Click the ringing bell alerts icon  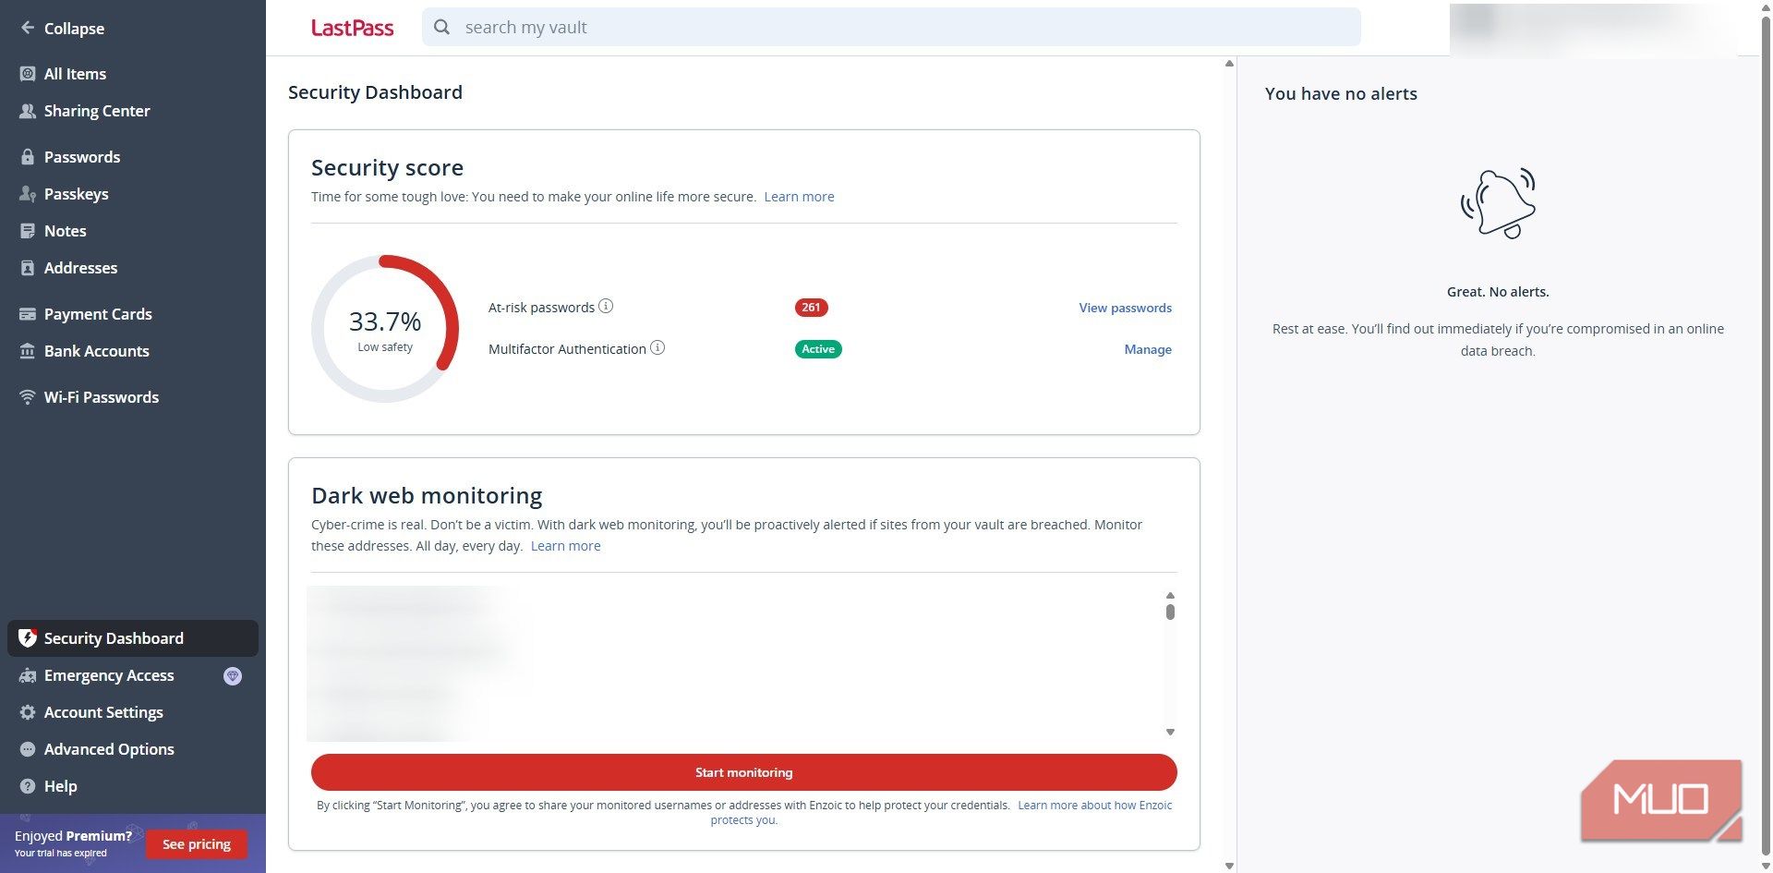click(x=1498, y=202)
